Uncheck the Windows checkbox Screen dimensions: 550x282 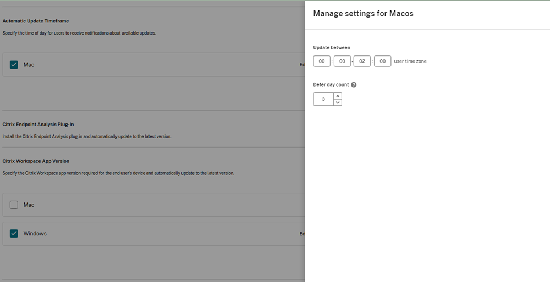(14, 234)
